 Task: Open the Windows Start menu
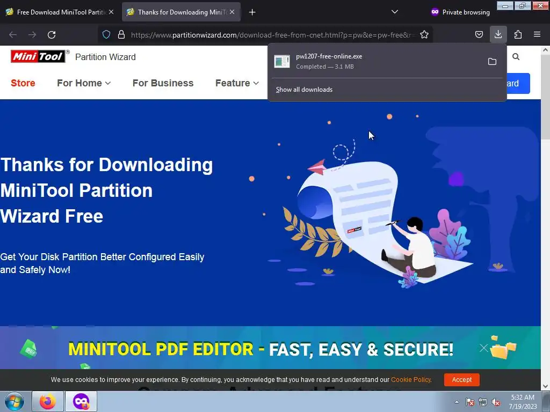[15, 401]
